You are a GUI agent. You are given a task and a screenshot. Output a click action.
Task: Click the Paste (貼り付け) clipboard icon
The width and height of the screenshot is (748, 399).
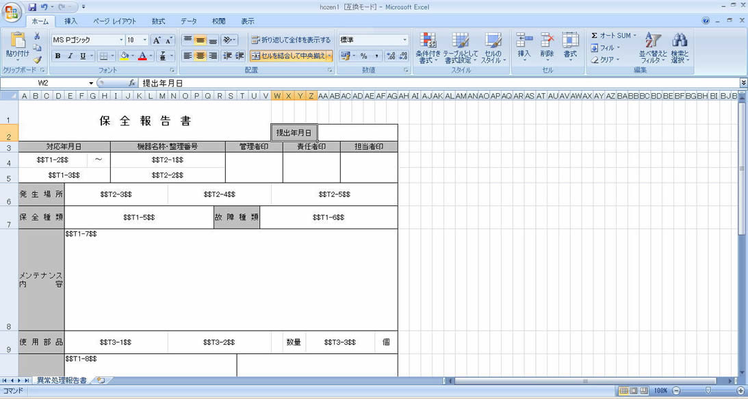(x=16, y=42)
